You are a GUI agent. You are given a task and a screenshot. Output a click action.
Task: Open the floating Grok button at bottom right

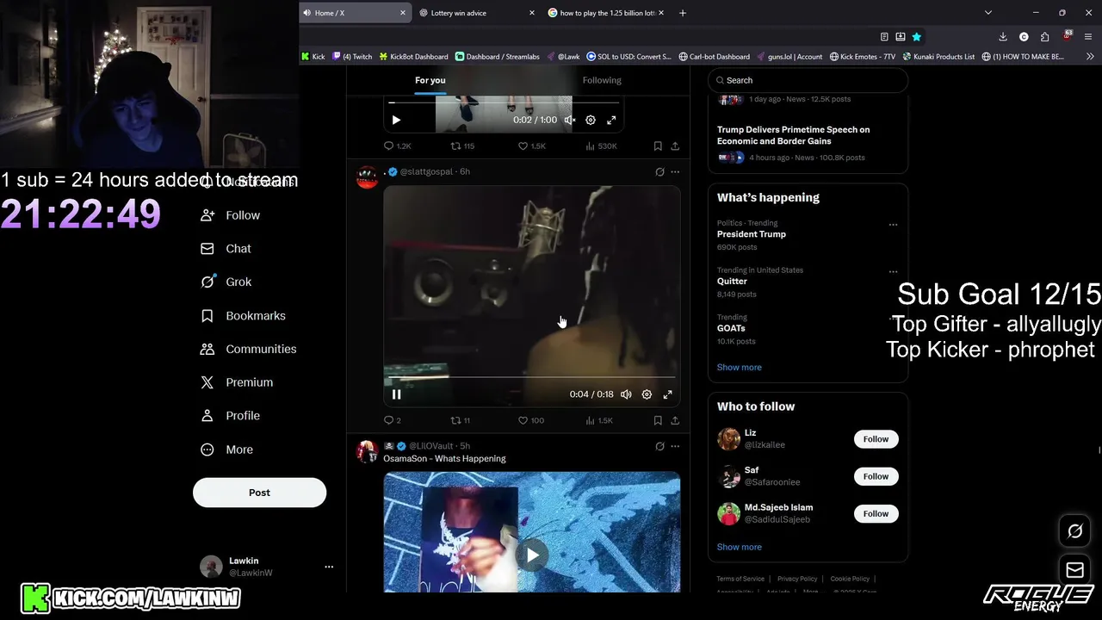[x=1074, y=531]
